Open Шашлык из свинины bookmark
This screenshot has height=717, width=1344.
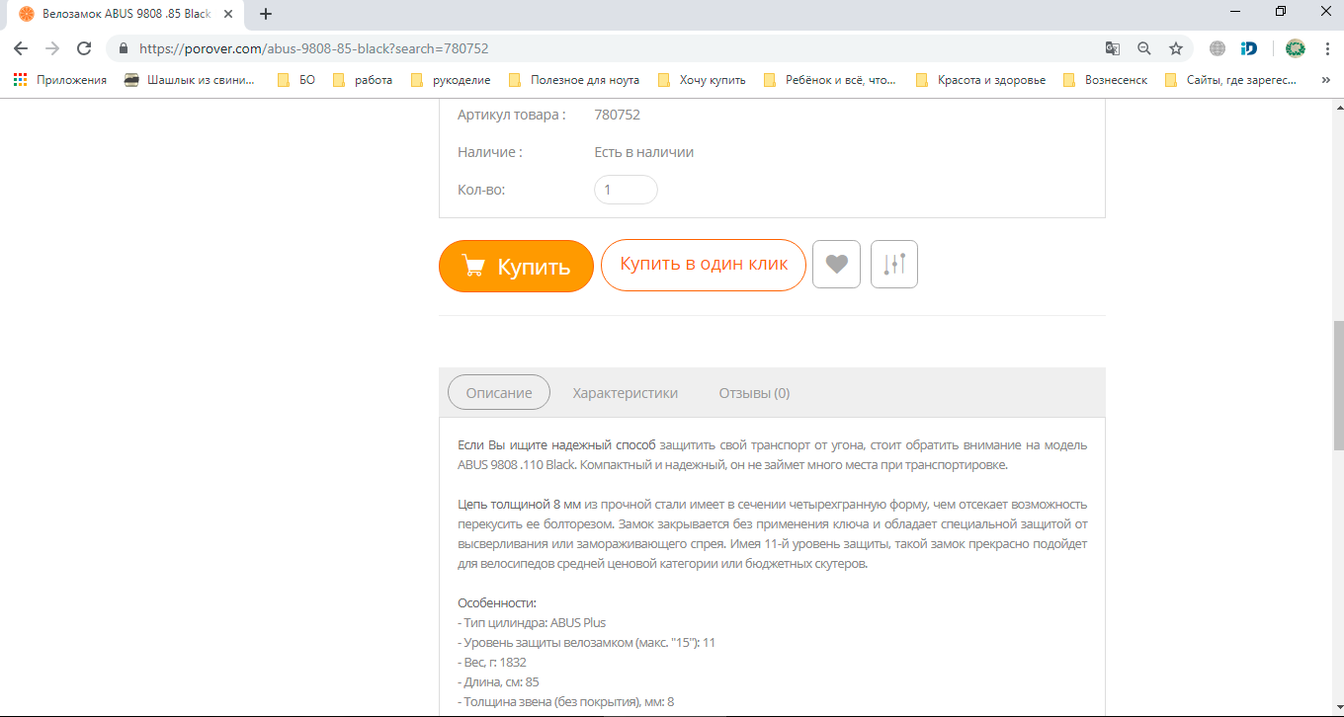[x=189, y=80]
